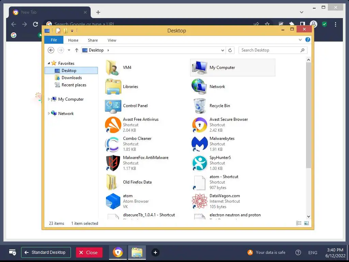
Task: Expand My Computer in the navigation pane
Action: (x=49, y=99)
